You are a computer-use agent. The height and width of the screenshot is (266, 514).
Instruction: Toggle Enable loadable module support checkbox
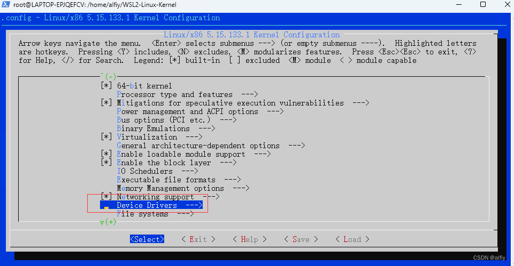tap(106, 154)
